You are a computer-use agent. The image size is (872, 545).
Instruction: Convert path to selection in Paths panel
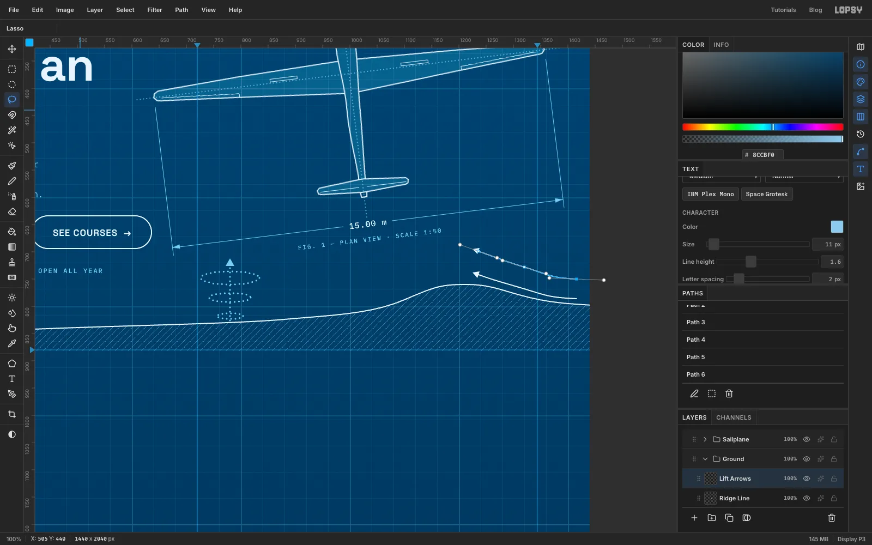click(712, 393)
